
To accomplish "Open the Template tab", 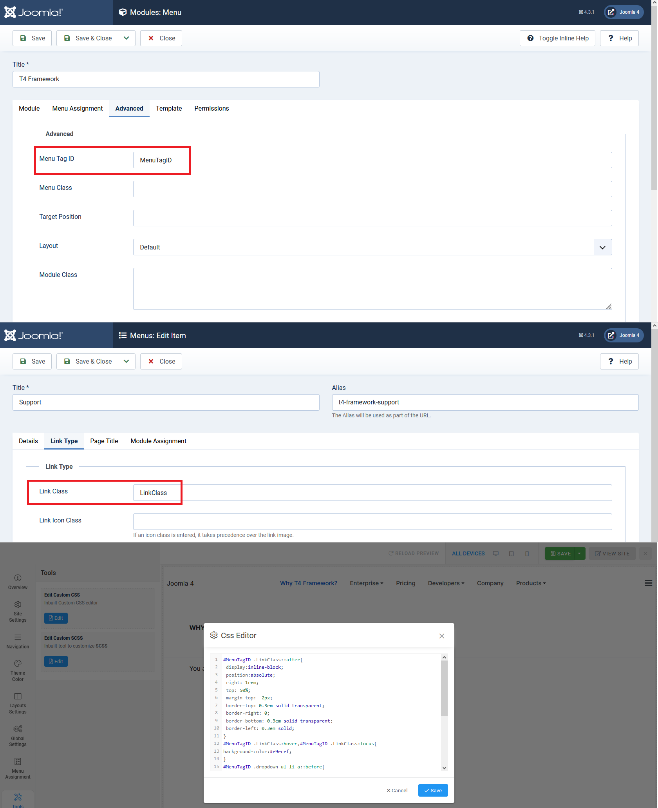I will 169,108.
